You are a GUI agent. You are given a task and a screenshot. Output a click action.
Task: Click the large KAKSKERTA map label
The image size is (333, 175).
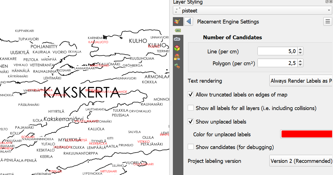pos(82,92)
